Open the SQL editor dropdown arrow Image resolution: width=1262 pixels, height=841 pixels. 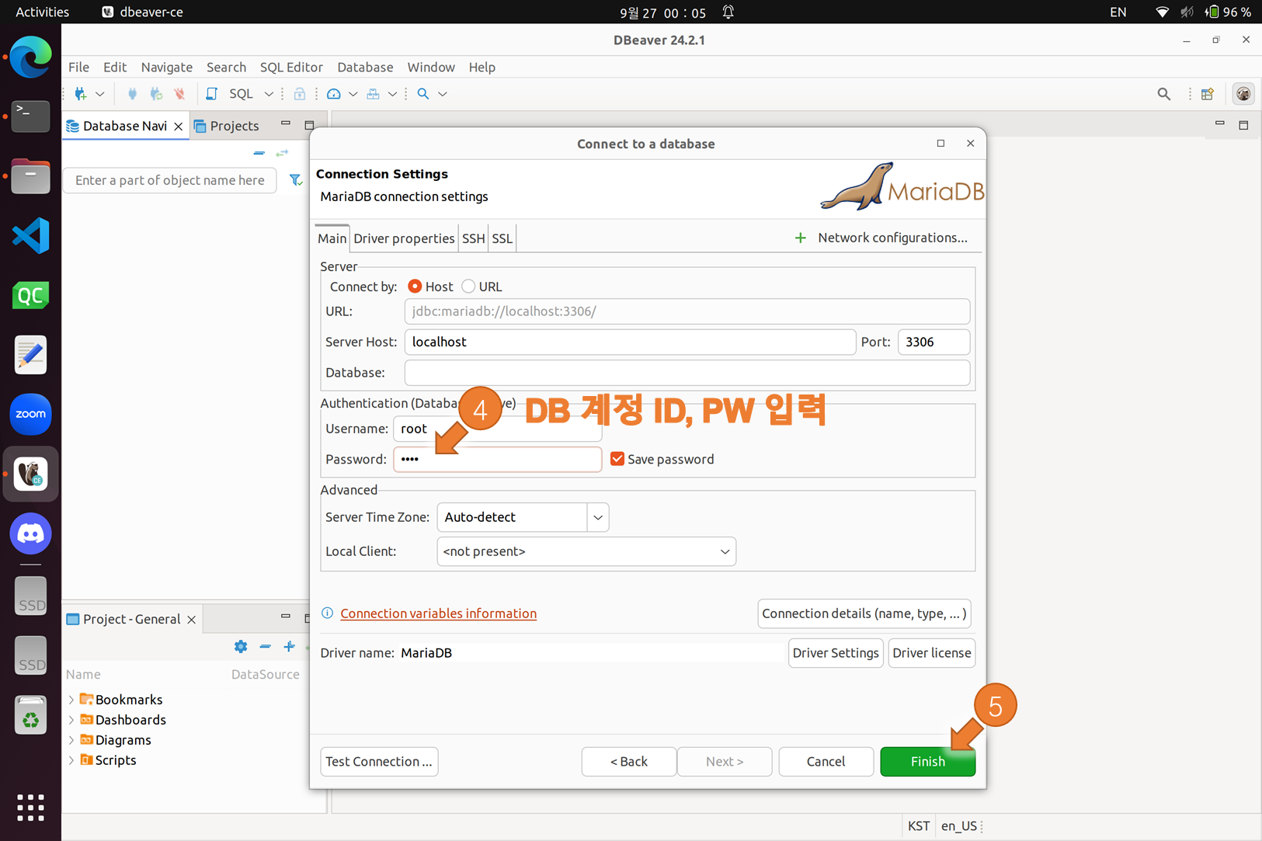pyautogui.click(x=269, y=94)
